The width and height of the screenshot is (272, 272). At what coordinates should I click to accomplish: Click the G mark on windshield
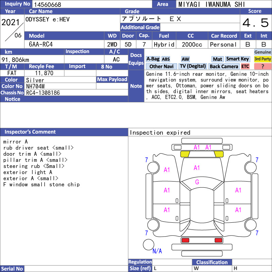click(197, 182)
